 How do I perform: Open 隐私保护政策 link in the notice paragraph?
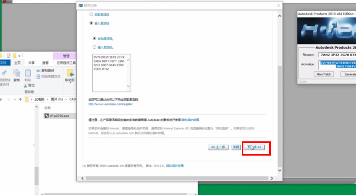190,120
